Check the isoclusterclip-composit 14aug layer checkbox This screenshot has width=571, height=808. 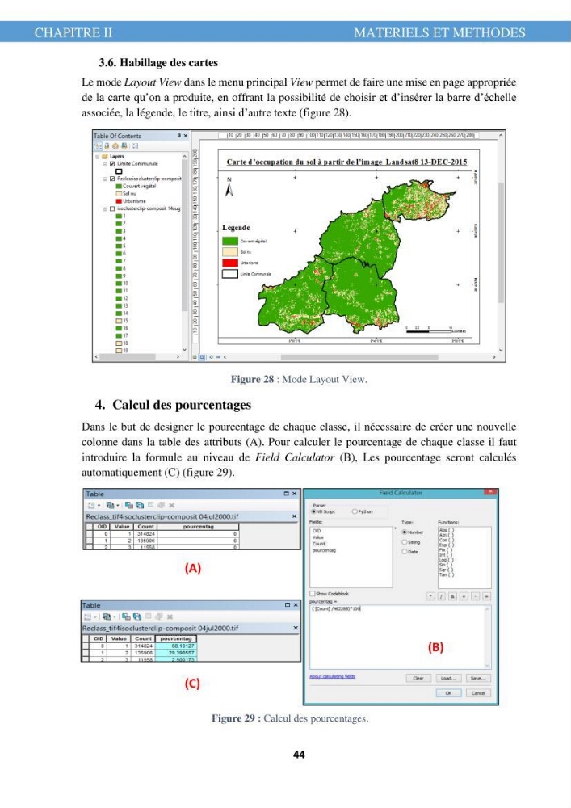coord(112,208)
